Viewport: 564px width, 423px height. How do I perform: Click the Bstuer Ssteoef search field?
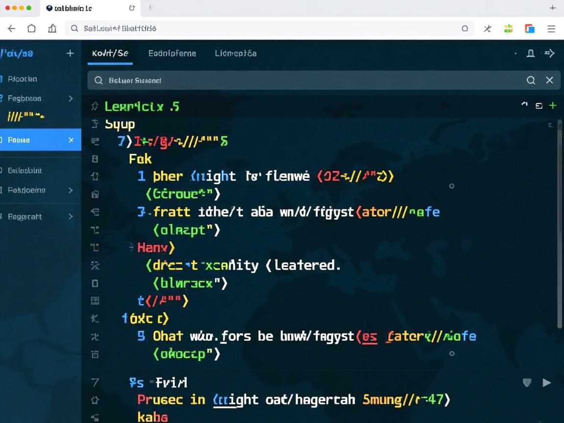pos(304,80)
